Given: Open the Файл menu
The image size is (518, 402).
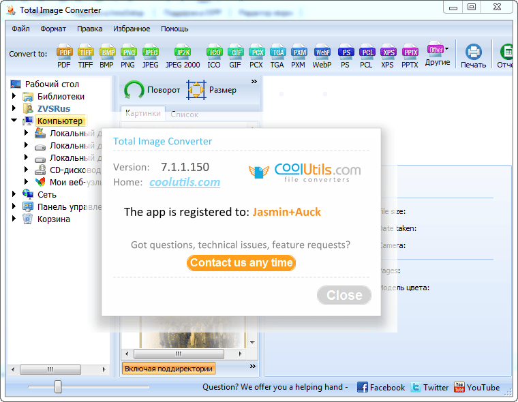Looking at the screenshot, I should click(20, 29).
